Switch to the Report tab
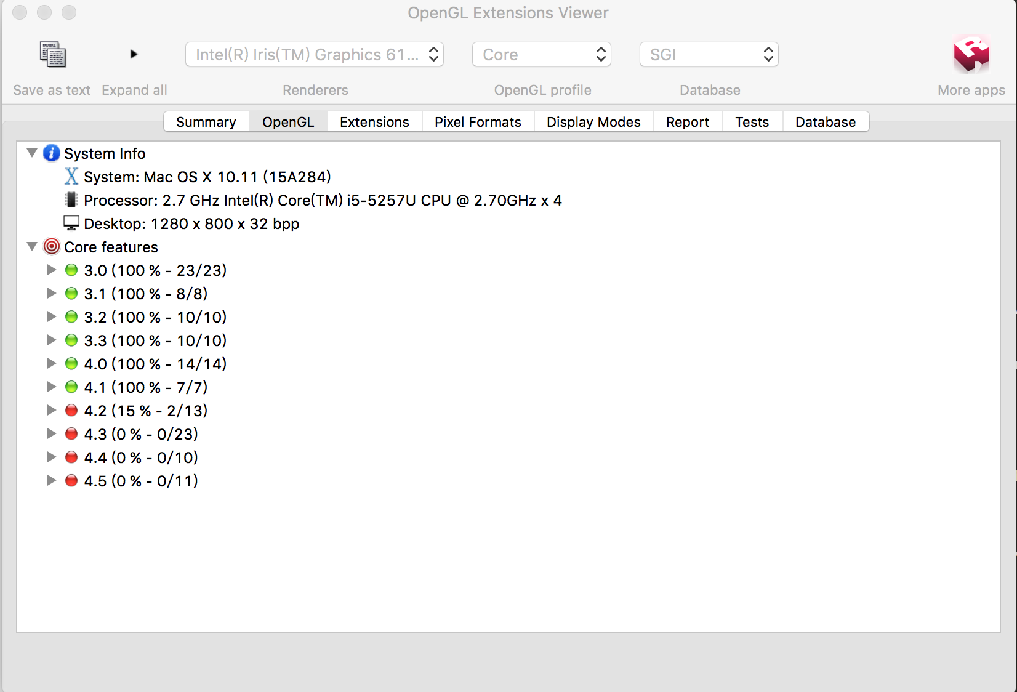Screen dimensions: 1017x692 tap(688, 122)
